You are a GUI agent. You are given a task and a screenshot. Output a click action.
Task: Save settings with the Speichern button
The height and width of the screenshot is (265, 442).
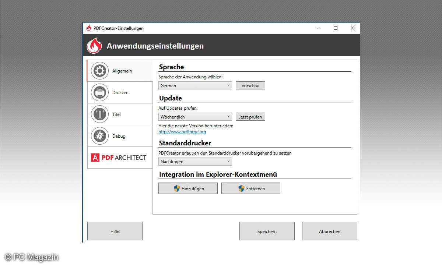click(267, 231)
